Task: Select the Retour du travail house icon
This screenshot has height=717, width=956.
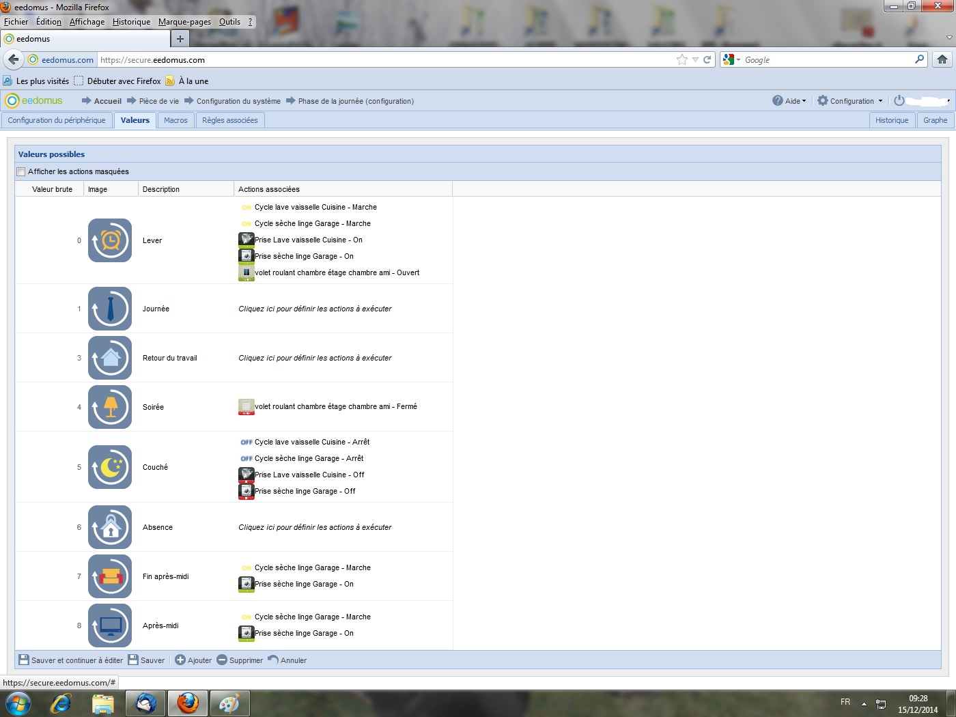Action: 110,358
